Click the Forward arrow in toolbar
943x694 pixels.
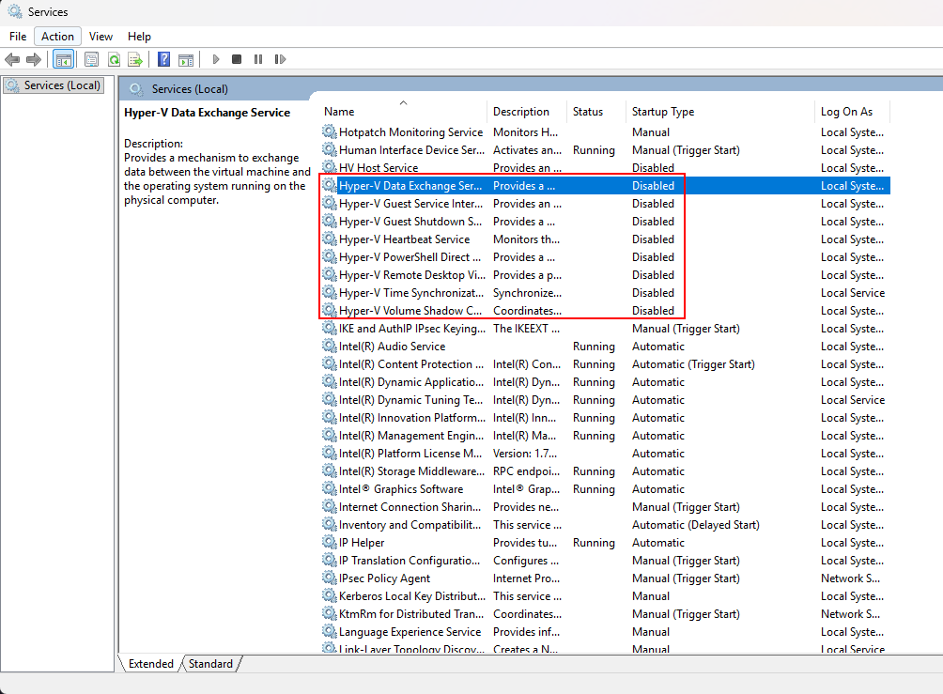coord(34,59)
